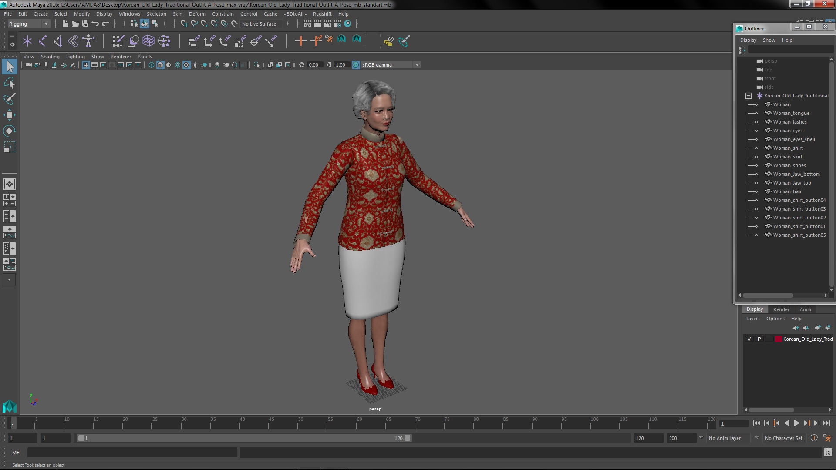Select Woman_shirt in the Outliner
This screenshot has width=836, height=470.
click(788, 148)
